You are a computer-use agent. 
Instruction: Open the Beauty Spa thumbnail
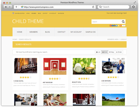(84, 66)
